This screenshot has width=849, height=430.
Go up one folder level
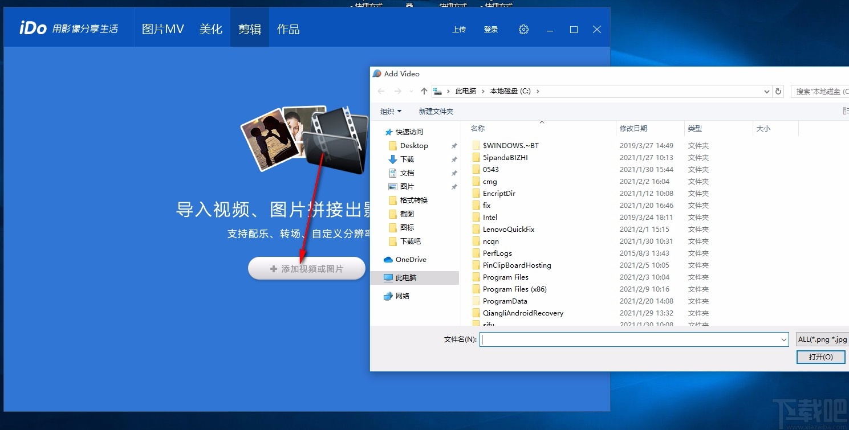424,91
